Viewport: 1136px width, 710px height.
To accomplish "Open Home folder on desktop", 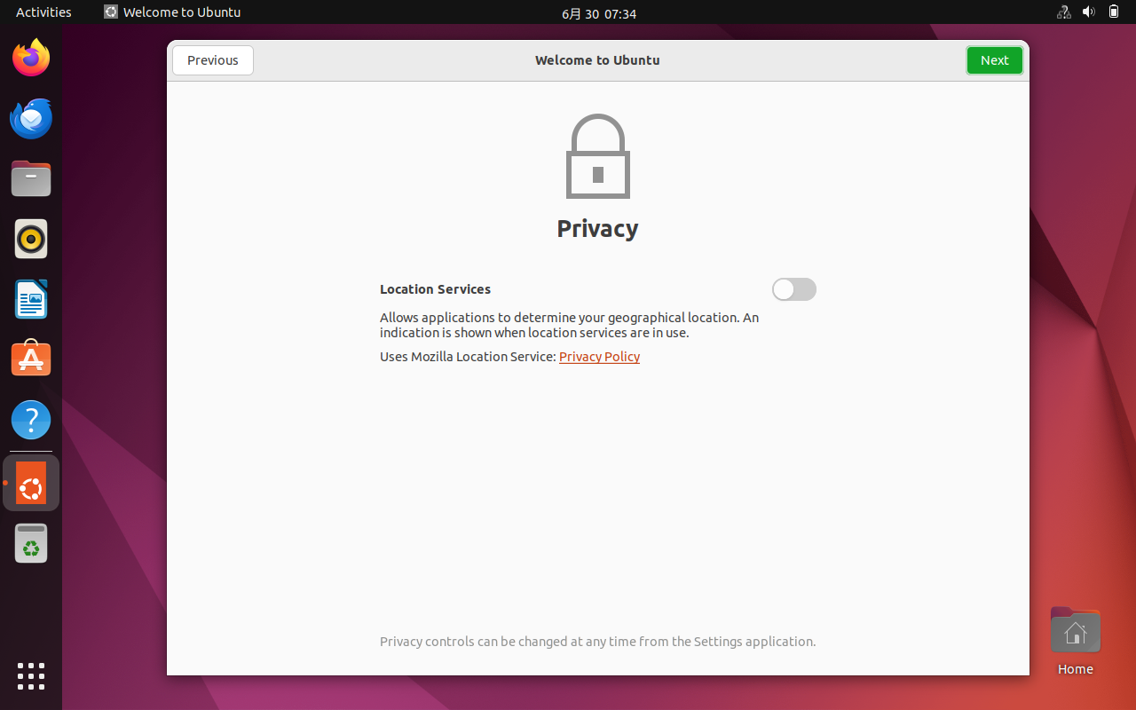I will pos(1075,632).
